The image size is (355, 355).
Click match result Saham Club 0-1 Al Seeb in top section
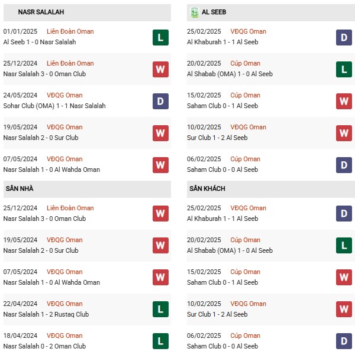(222, 106)
